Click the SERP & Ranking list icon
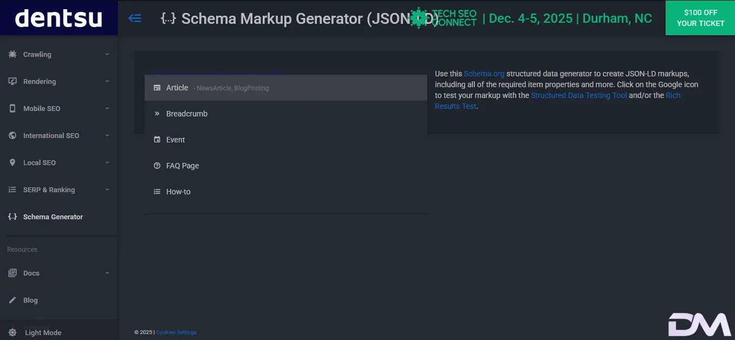The width and height of the screenshot is (735, 340). [x=12, y=189]
